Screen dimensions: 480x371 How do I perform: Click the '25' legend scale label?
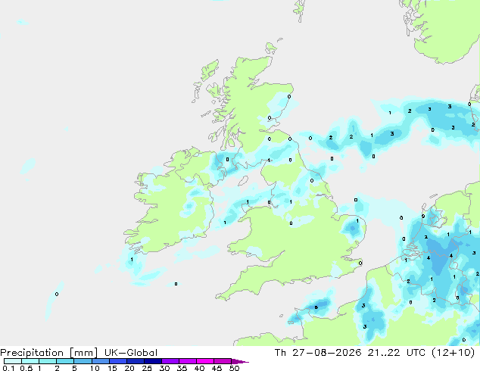click(147, 368)
